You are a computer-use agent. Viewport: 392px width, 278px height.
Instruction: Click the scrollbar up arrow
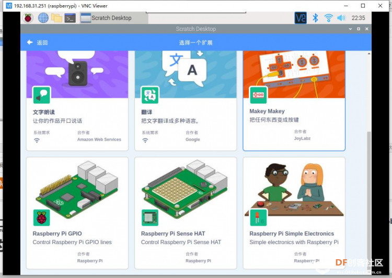pyautogui.click(x=369, y=53)
